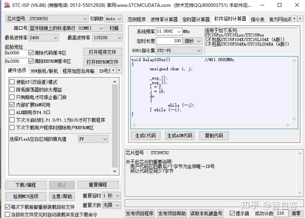The height and width of the screenshot is (218, 305).
Task: Toggle 提示音 checkbox
Action: click(x=232, y=213)
